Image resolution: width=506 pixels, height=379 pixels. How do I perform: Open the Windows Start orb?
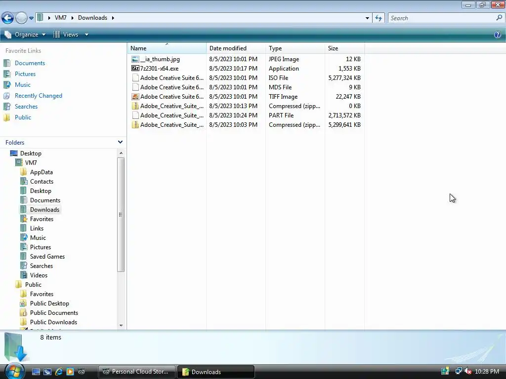[14, 371]
